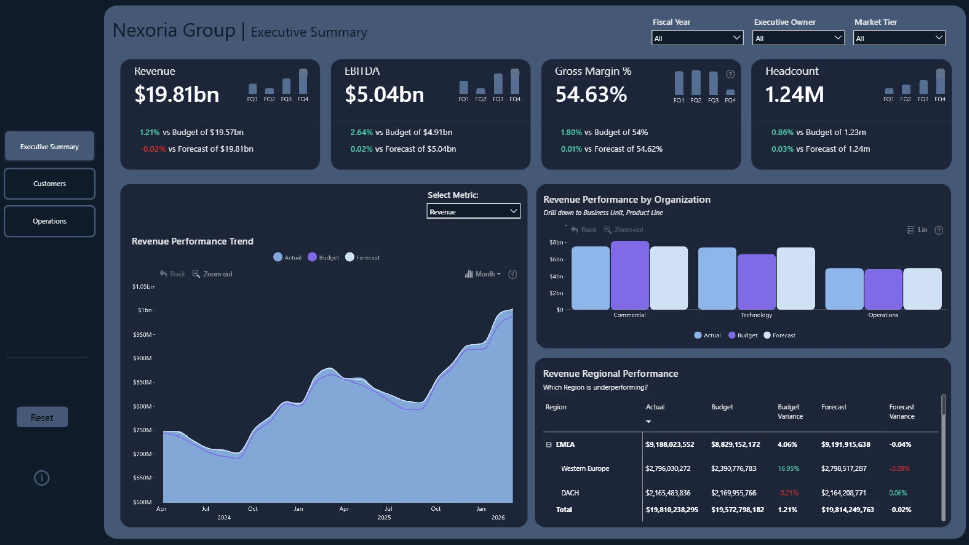Open the Fiscal Year dropdown
969x545 pixels.
(697, 38)
